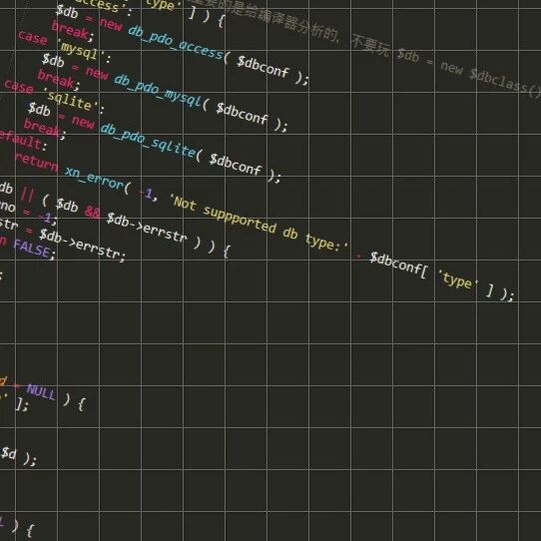Click the new keyword before db_pdo_sqlite

(x=83, y=122)
